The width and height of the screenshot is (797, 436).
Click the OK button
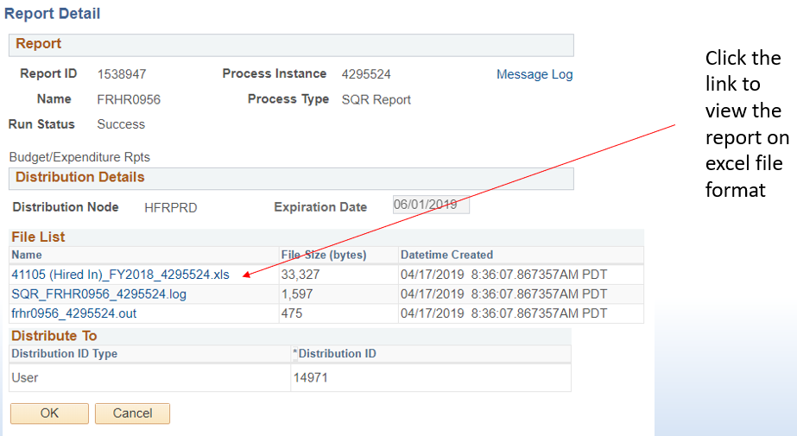click(49, 414)
